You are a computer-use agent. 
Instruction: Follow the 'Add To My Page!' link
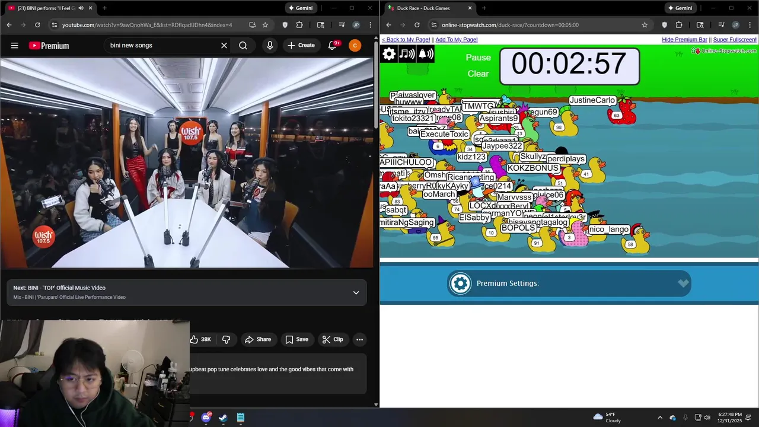(457, 40)
